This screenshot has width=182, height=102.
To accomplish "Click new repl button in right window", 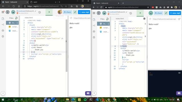I will coord(175,13).
